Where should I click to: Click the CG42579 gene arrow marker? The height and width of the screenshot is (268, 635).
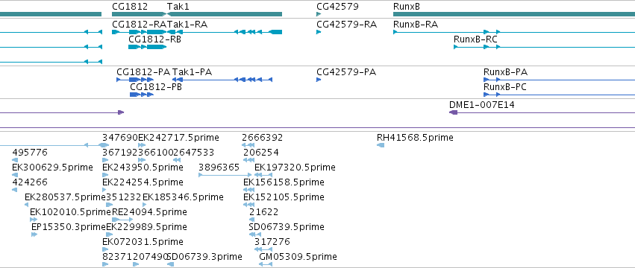[x=319, y=14]
